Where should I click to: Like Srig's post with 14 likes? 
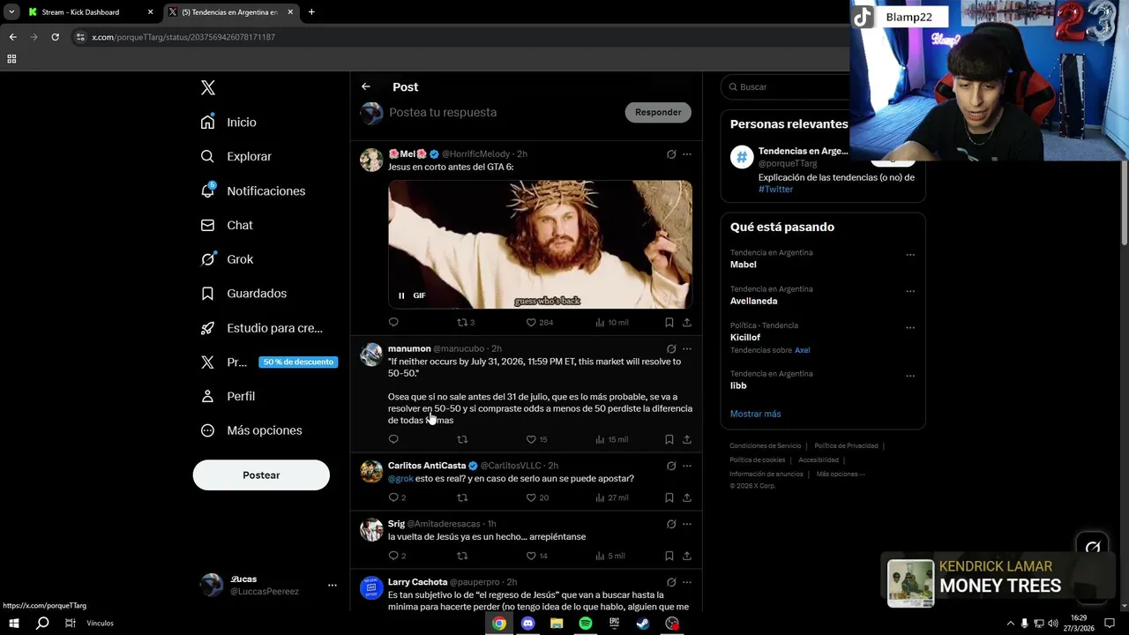tap(536, 556)
